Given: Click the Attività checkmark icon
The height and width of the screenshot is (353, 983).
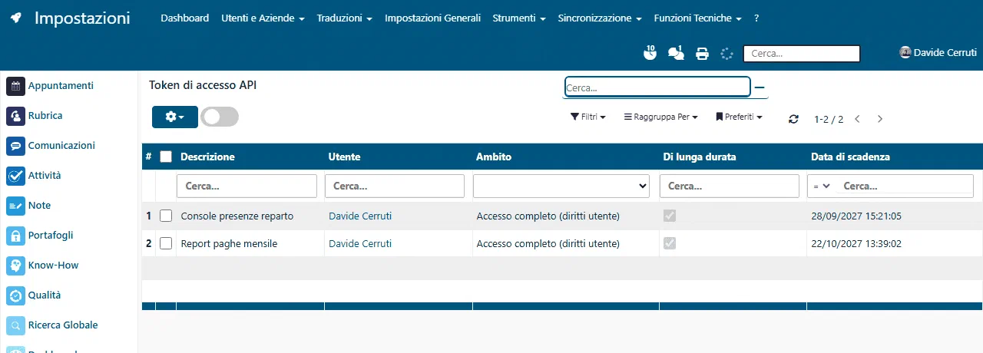Looking at the screenshot, I should 15,176.
